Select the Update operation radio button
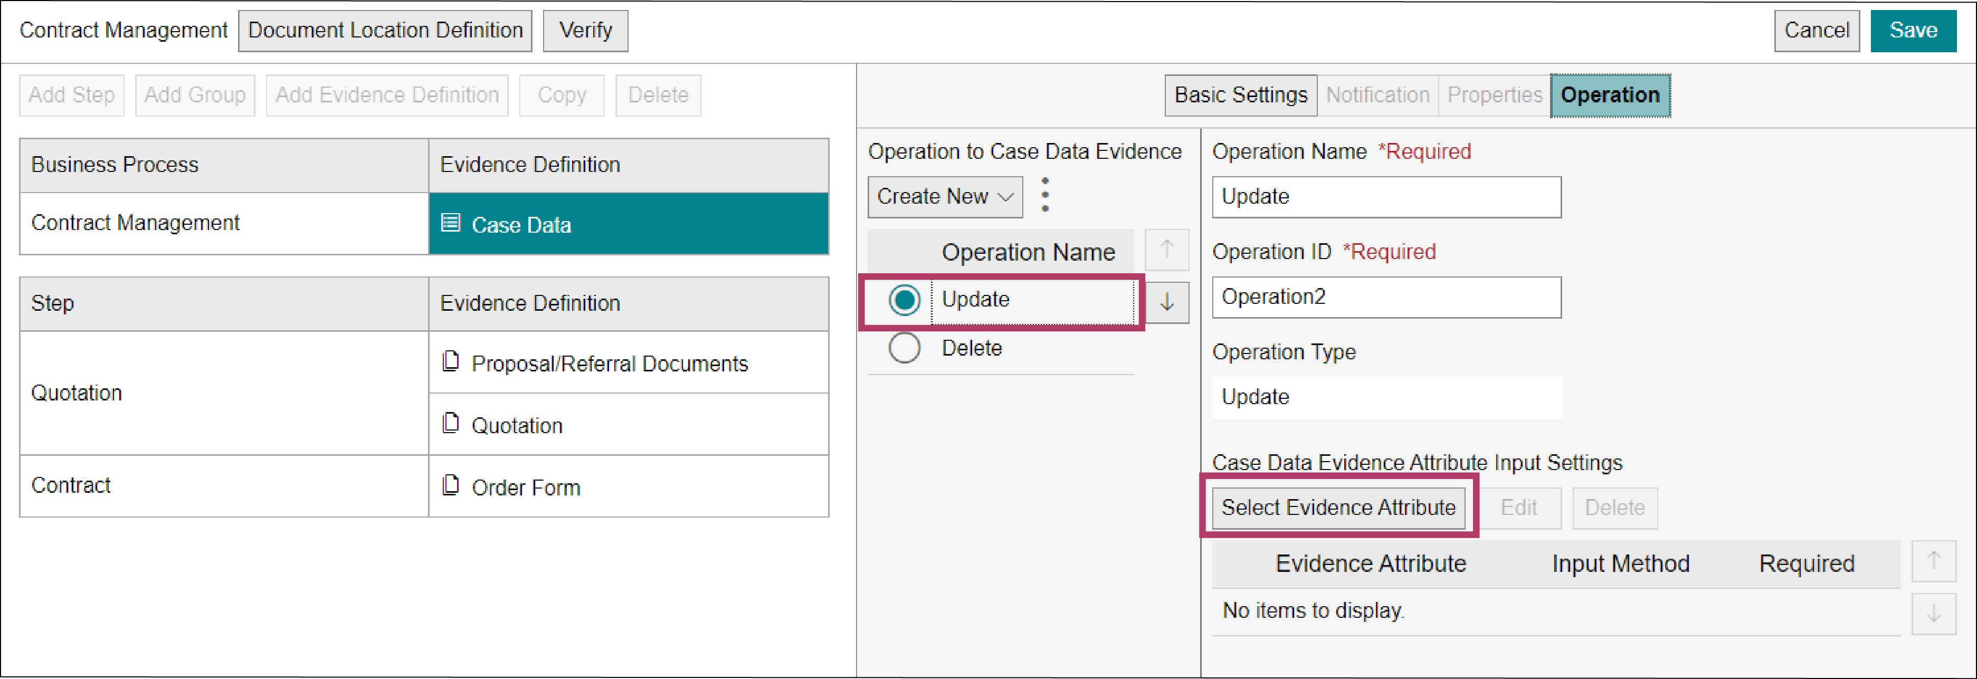 [x=904, y=300]
